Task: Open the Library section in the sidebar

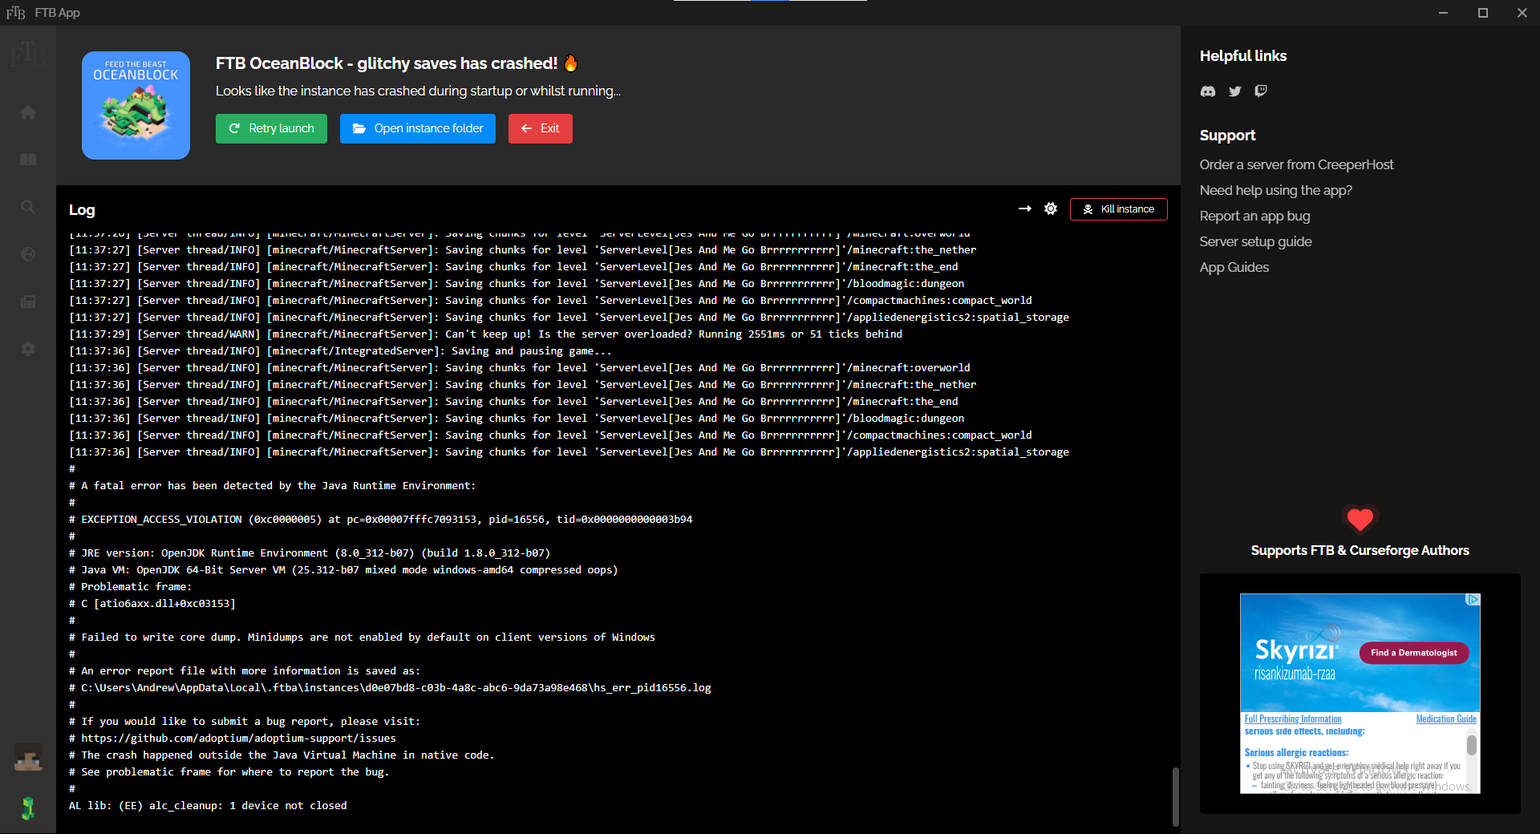Action: coord(28,160)
